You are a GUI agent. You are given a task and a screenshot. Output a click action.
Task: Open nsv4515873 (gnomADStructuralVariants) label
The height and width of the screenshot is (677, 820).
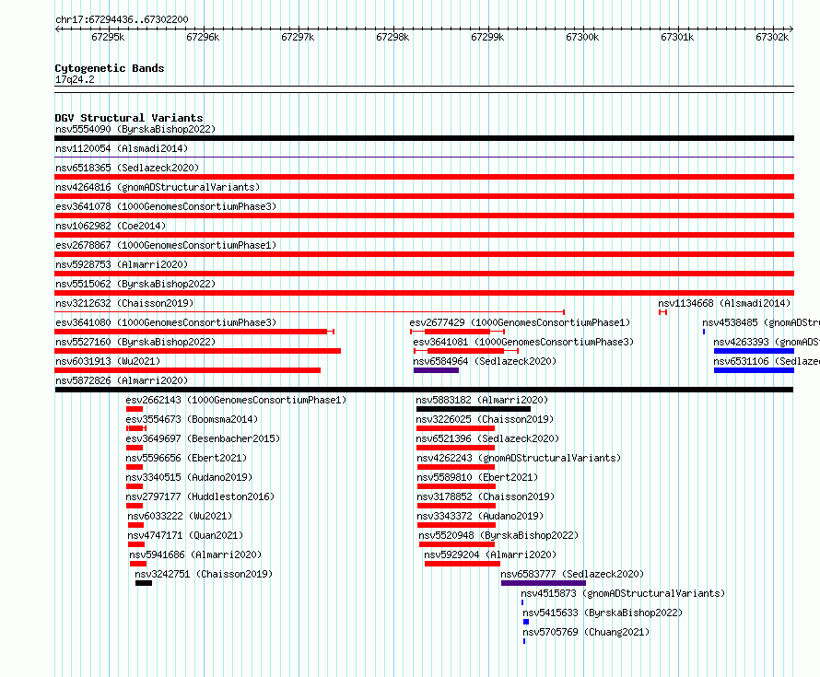pyautogui.click(x=623, y=593)
